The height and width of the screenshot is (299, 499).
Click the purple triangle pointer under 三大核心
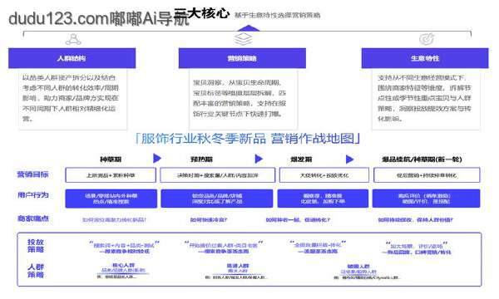pos(249,28)
